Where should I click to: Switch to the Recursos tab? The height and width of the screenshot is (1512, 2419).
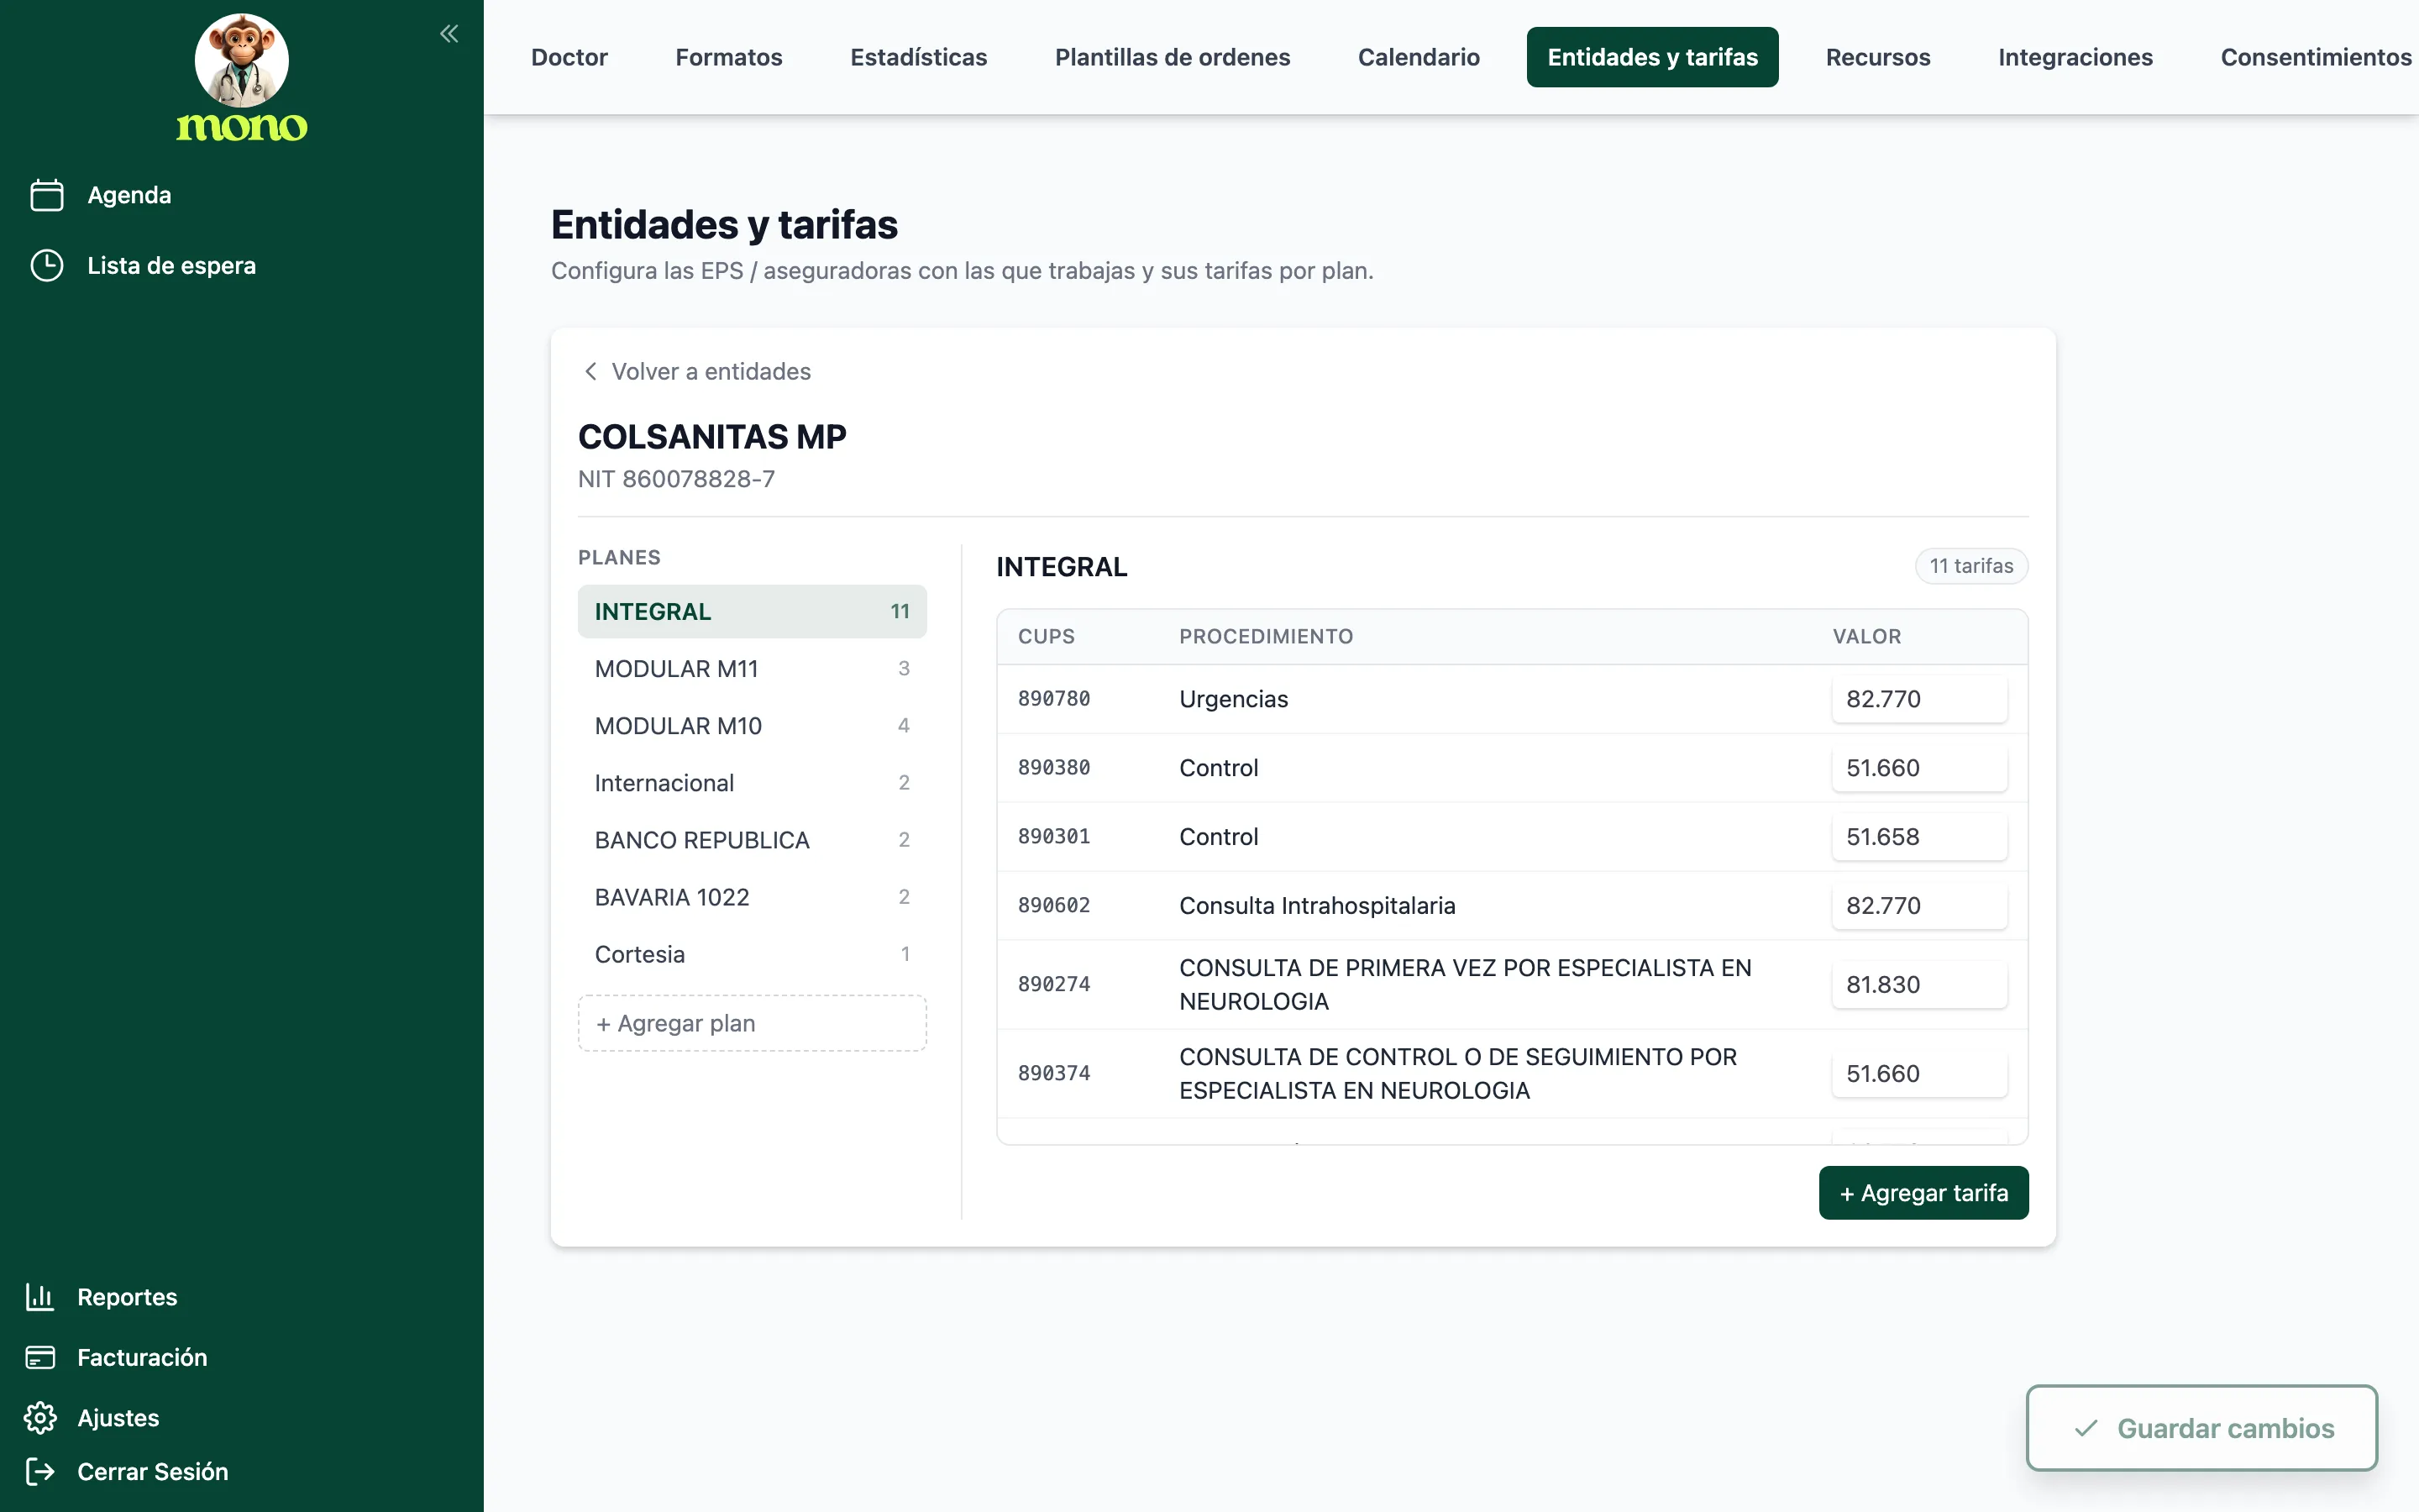pyautogui.click(x=1877, y=57)
